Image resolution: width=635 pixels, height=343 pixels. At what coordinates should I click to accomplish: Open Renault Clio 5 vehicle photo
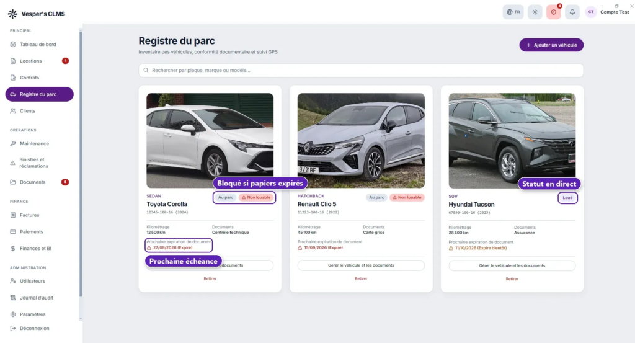pos(361,141)
